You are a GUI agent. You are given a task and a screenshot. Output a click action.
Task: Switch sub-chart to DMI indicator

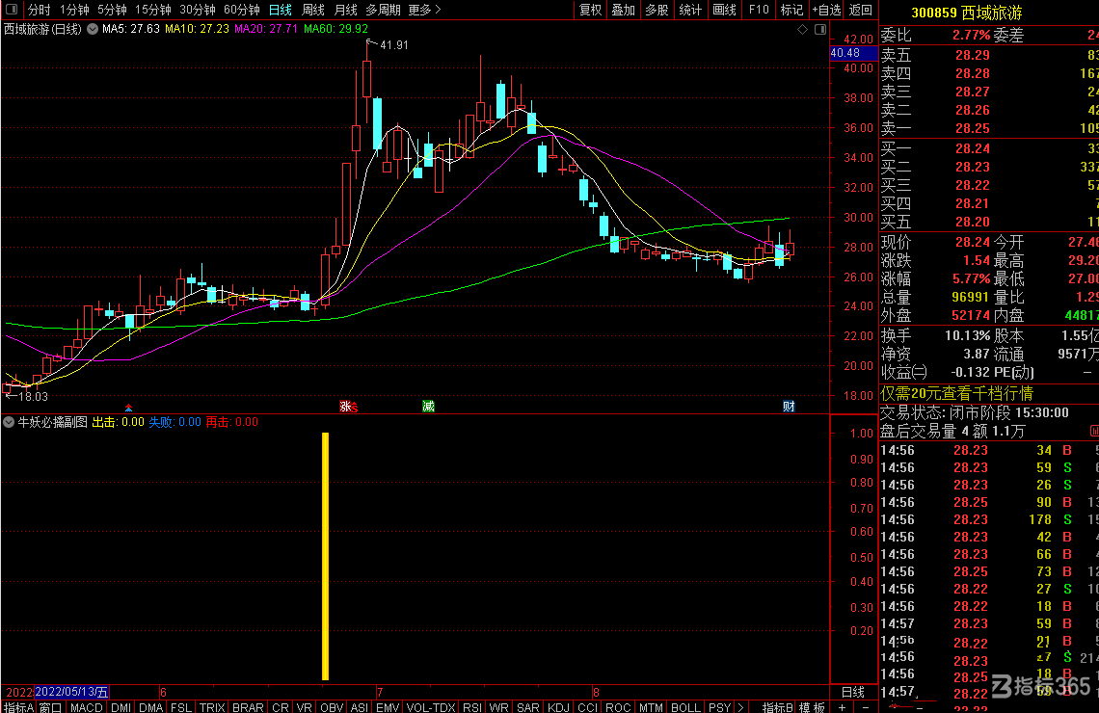click(121, 707)
